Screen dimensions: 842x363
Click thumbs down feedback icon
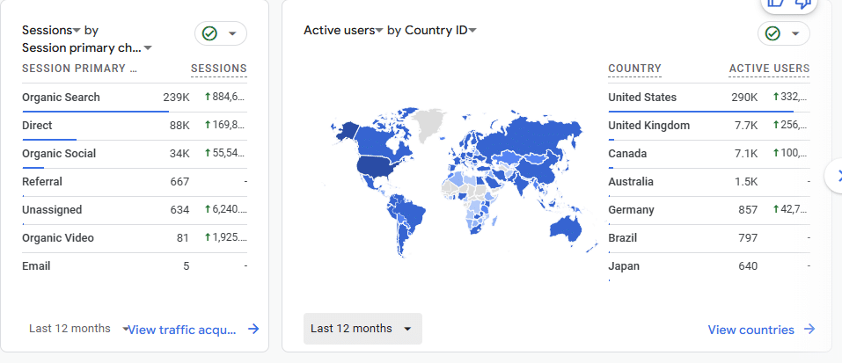[802, 3]
